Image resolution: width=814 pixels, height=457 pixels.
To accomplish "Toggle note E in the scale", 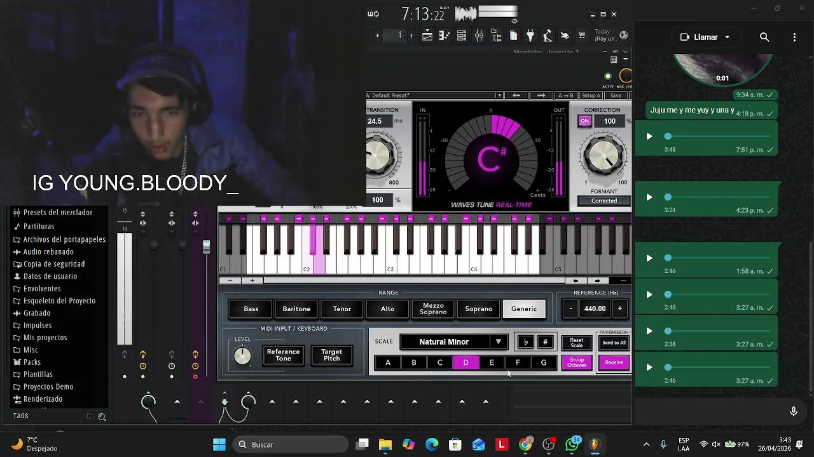I will [x=492, y=362].
